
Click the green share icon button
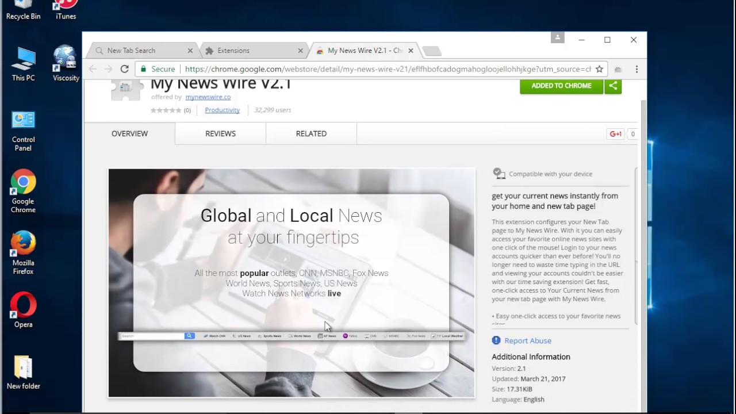(x=613, y=86)
